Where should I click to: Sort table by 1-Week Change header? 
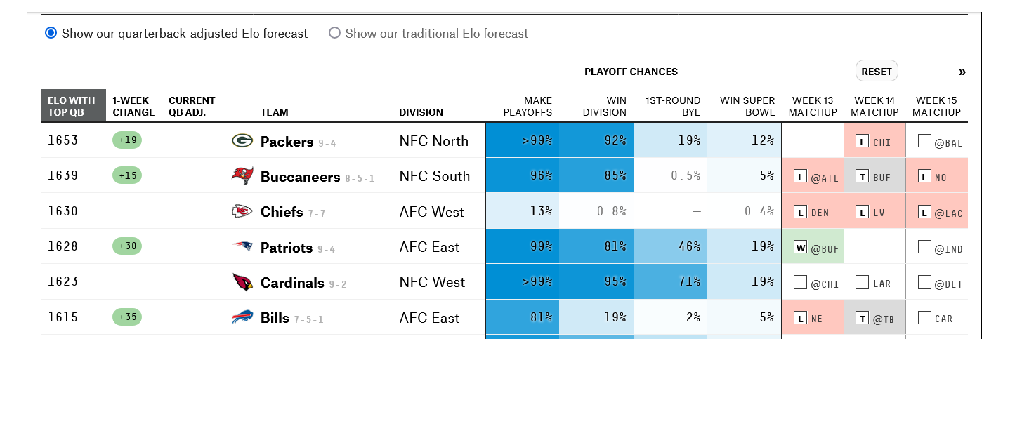pyautogui.click(x=133, y=106)
